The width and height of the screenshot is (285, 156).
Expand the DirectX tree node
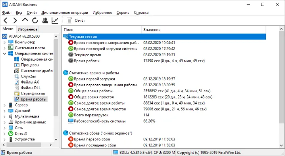tap(5, 134)
